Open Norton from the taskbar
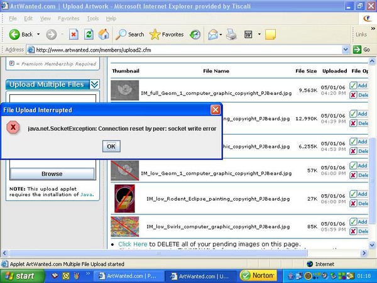The height and width of the screenshot is (283, 377). [258, 275]
